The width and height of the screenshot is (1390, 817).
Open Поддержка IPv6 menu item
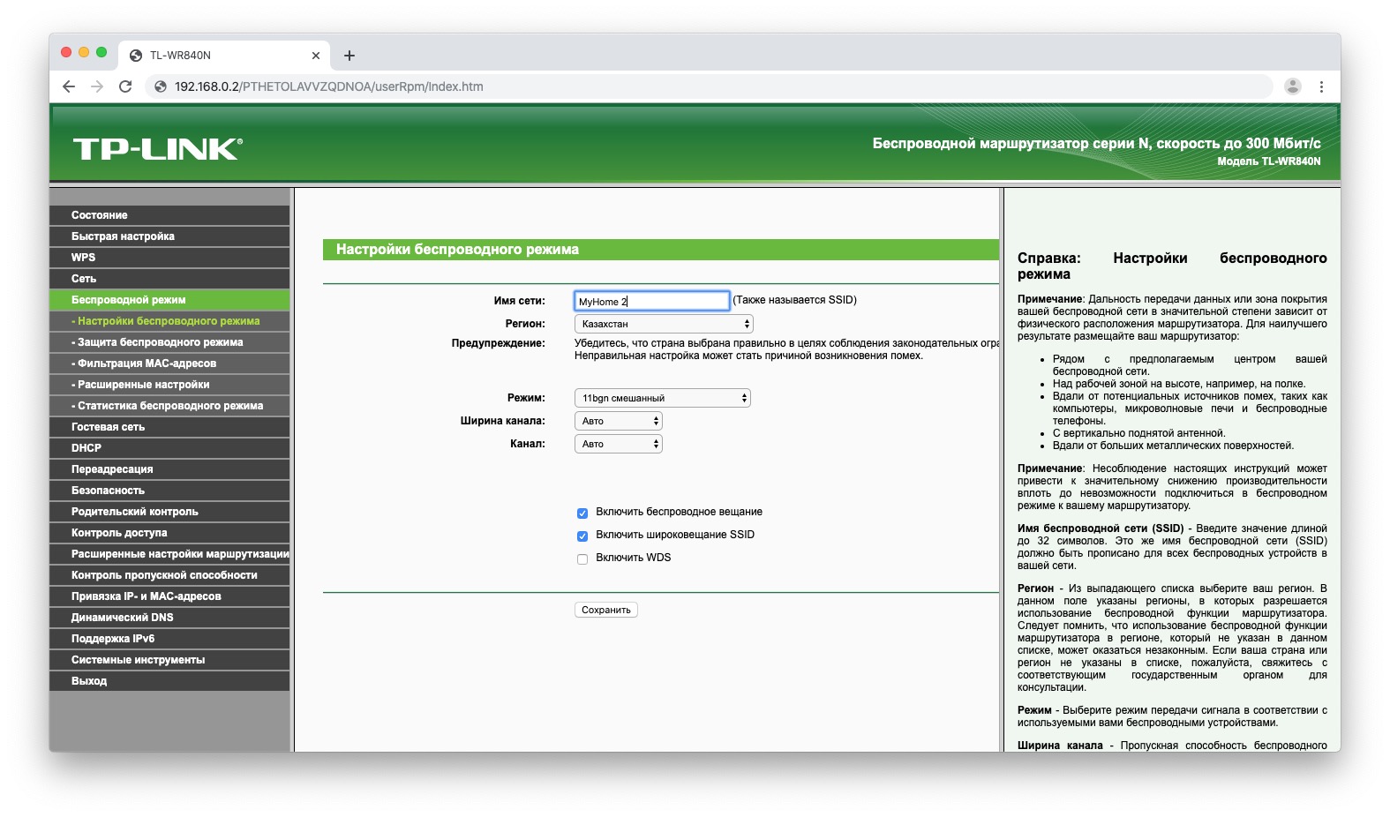[169, 639]
